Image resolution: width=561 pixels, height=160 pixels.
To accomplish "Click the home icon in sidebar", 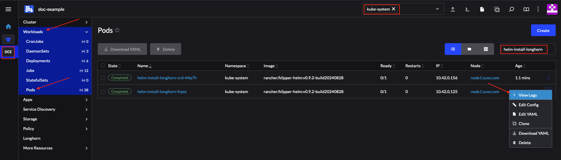I will tap(8, 27).
